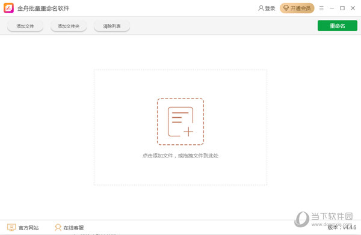Clear the list with 清除列表

click(112, 26)
